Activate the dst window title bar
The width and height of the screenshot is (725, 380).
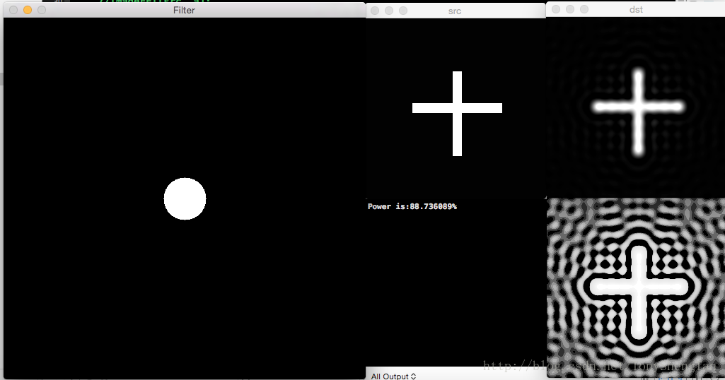(636, 9)
